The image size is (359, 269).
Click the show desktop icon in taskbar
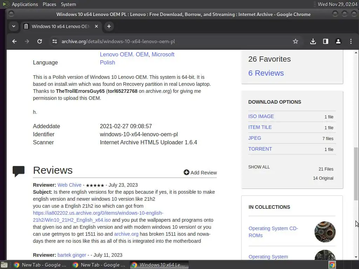[x=4, y=265]
